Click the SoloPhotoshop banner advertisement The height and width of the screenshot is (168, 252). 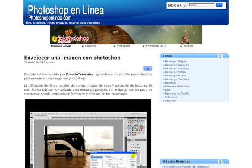126,34
